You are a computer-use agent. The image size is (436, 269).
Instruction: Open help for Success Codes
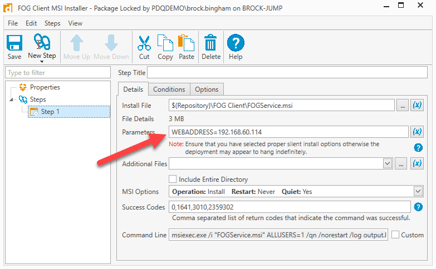coord(418,207)
